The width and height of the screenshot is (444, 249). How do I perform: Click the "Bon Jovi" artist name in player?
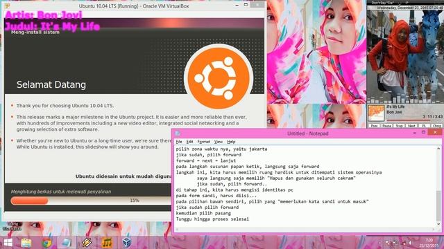394,112
